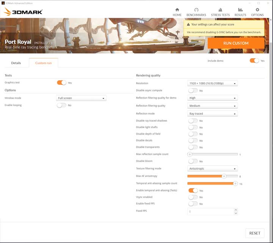Toggle Disable bloom switch

[x=193, y=161]
